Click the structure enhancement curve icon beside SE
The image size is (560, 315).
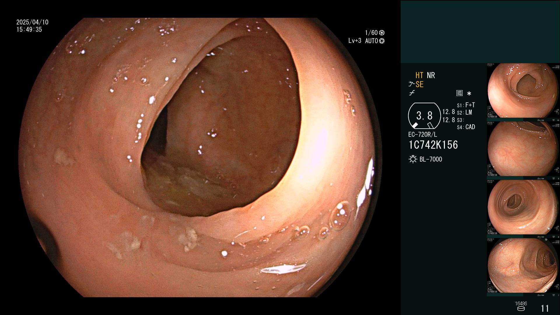click(x=412, y=84)
